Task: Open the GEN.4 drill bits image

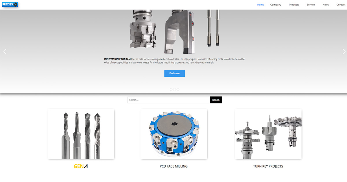Action: pyautogui.click(x=81, y=134)
